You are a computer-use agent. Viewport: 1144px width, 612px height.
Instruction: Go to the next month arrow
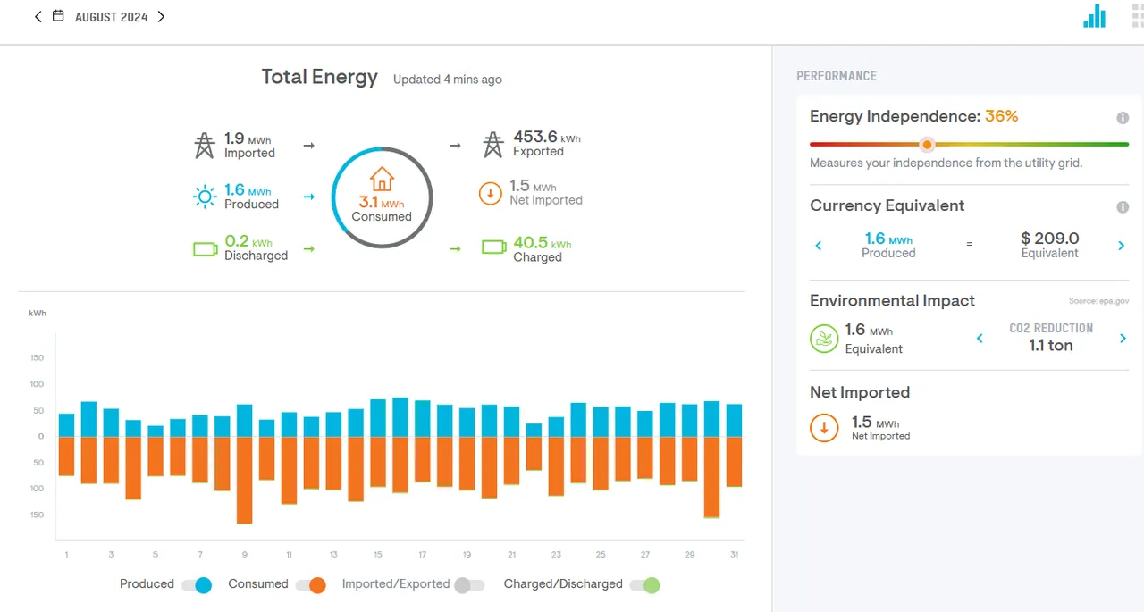(x=161, y=16)
